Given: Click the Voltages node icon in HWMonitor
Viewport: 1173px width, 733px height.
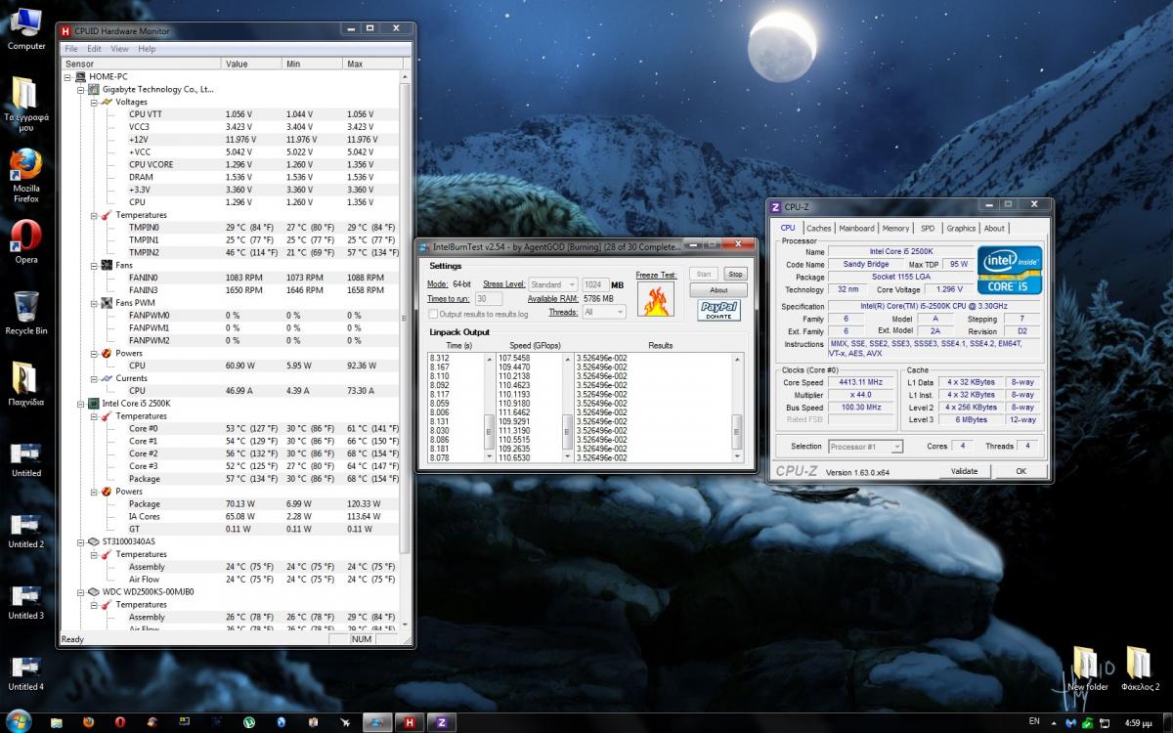Looking at the screenshot, I should (108, 102).
